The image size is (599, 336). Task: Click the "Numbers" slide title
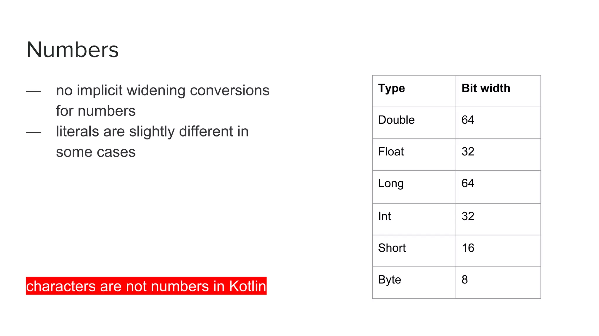tap(72, 50)
